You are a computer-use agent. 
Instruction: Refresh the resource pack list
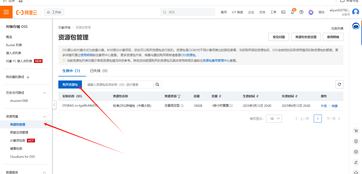tap(339, 84)
